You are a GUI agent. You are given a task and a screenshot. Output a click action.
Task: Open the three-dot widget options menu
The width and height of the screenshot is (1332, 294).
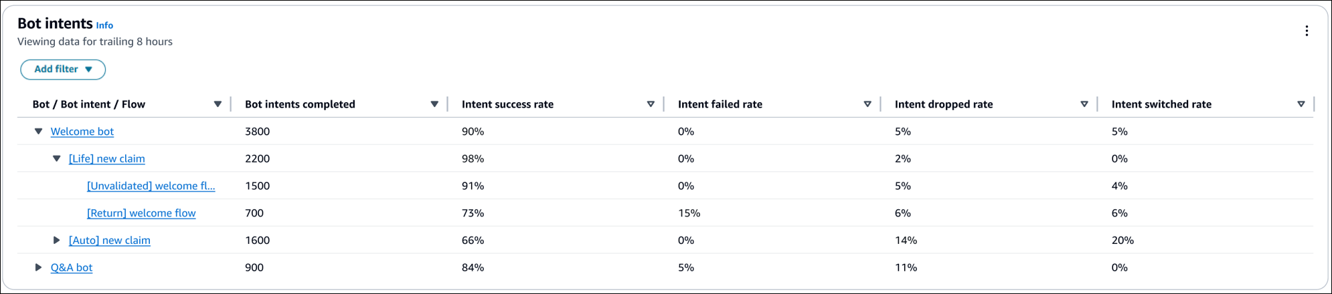1306,31
